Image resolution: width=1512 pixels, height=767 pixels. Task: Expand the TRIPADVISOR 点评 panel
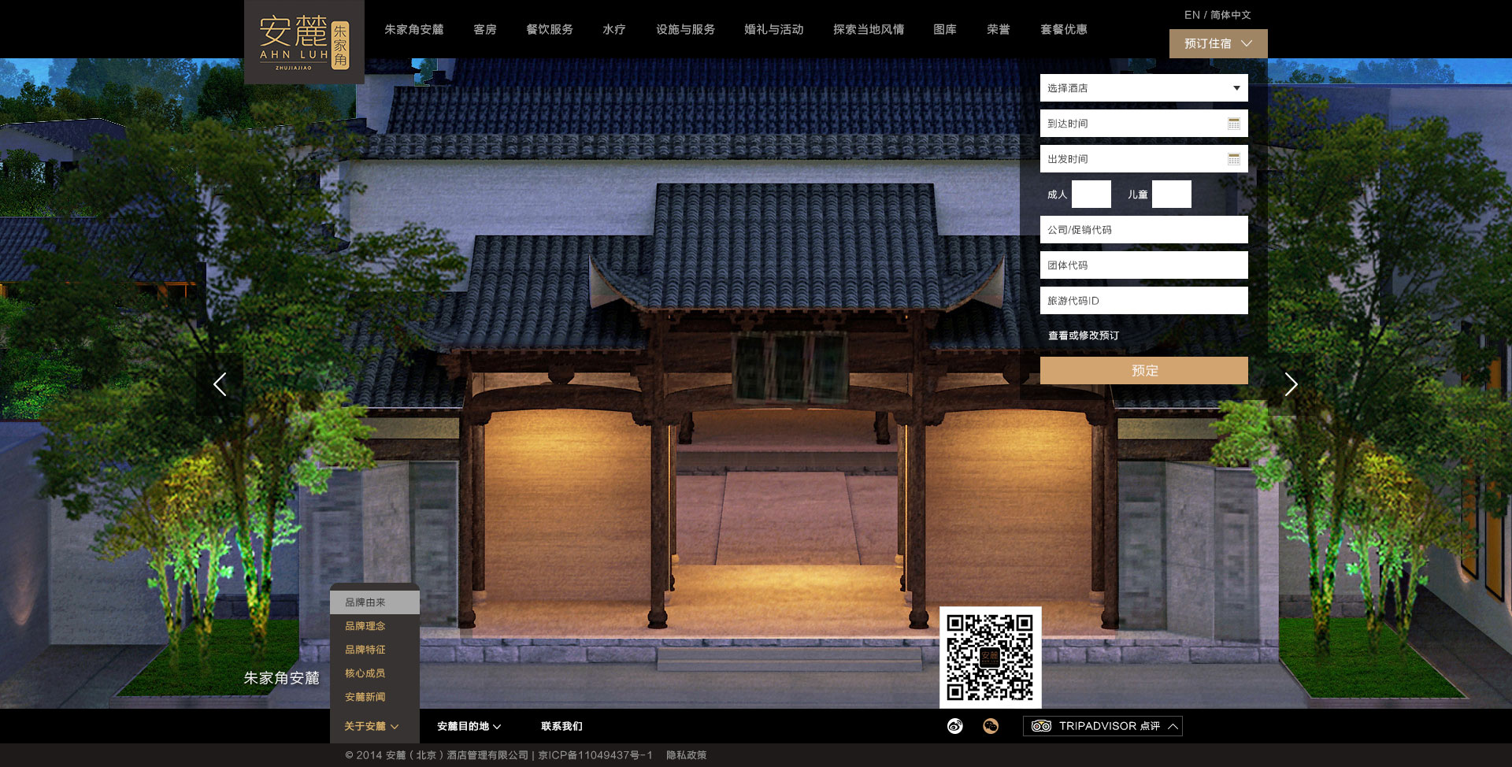tap(1102, 726)
